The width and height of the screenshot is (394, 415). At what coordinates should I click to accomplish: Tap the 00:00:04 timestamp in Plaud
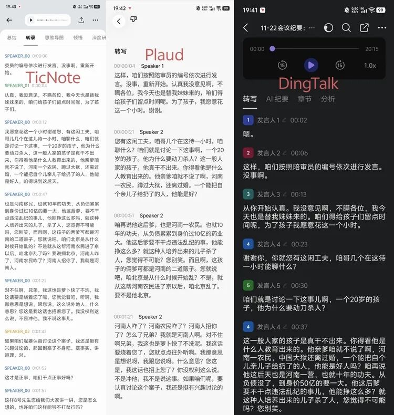[x=125, y=66]
